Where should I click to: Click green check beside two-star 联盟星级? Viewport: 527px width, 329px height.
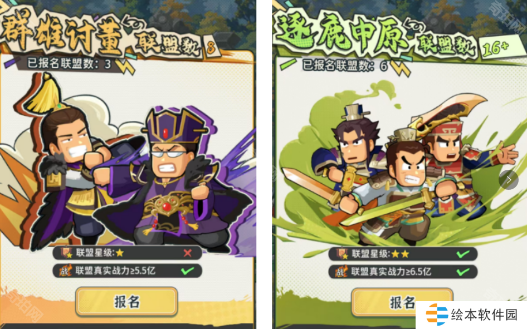(x=463, y=254)
